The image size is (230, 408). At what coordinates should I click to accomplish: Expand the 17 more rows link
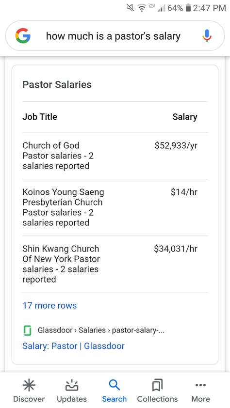pos(49,305)
